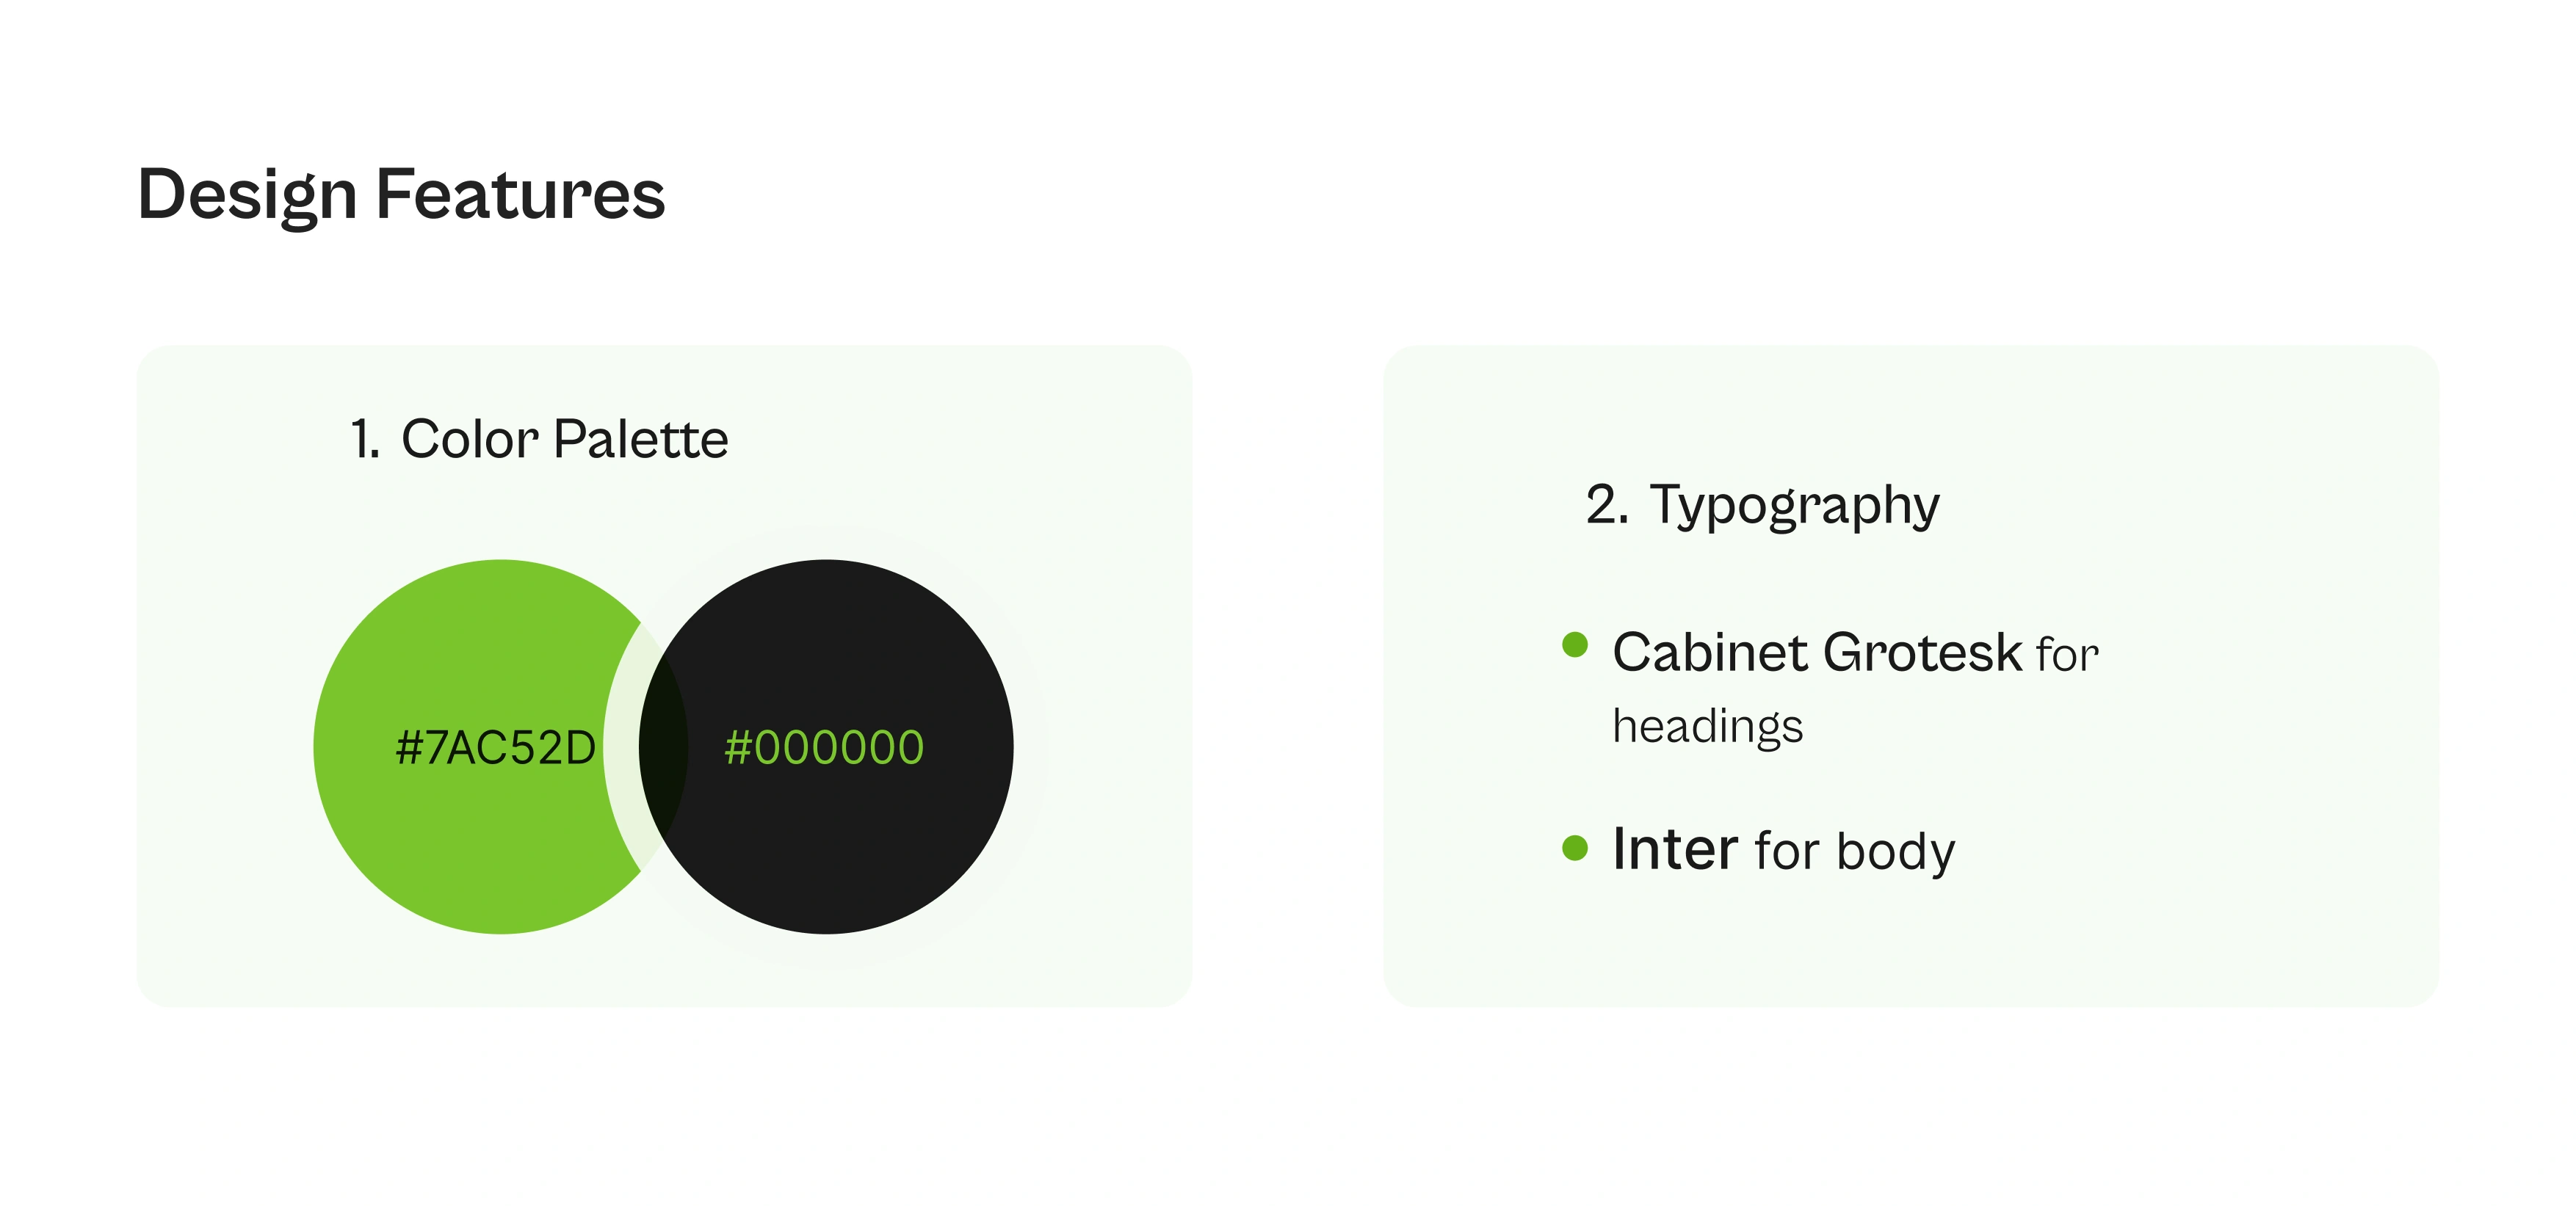Click the number "2." before Typography
The height and width of the screenshot is (1206, 2576).
(1606, 505)
